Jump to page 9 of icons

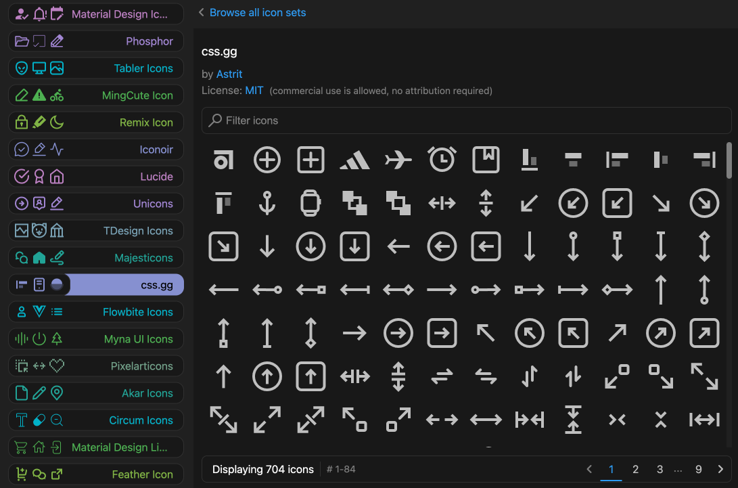tap(699, 469)
